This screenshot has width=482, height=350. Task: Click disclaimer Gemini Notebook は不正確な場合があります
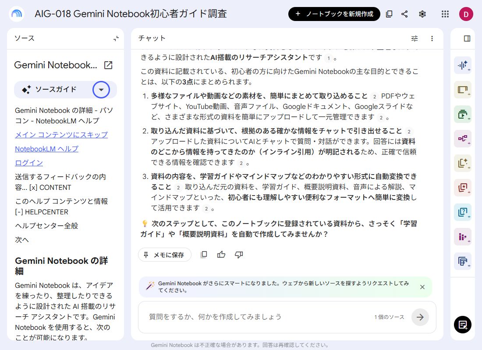[240, 345]
